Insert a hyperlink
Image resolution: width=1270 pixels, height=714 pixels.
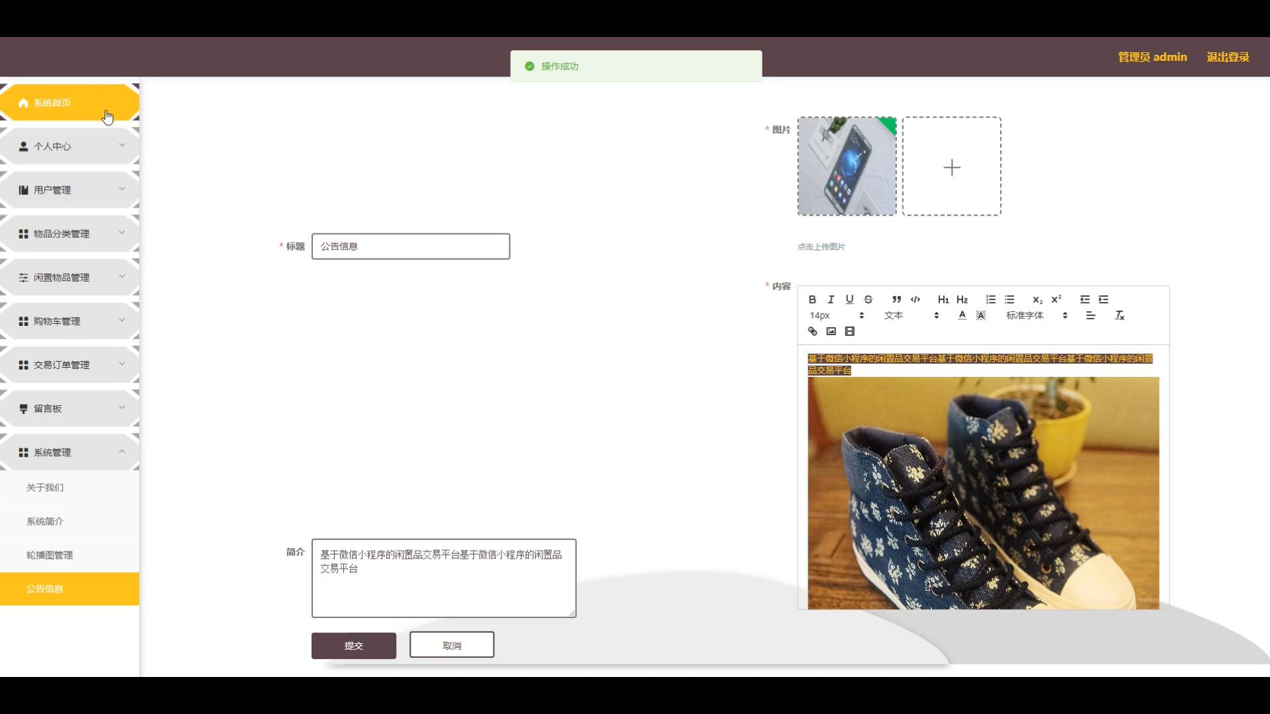click(x=812, y=331)
